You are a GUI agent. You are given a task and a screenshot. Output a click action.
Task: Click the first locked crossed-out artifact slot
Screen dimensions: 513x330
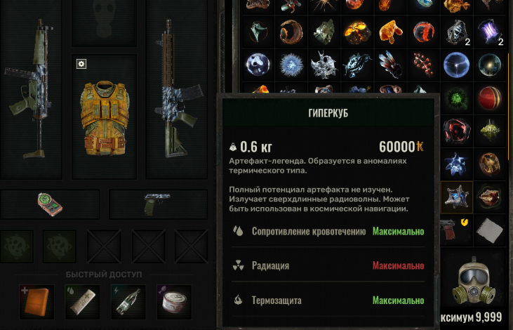pos(104,246)
